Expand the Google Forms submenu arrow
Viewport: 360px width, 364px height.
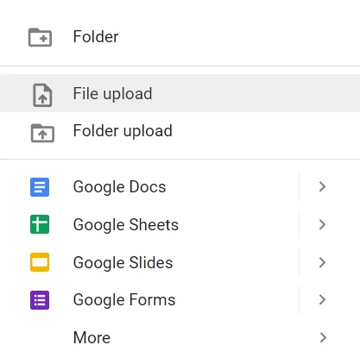(x=322, y=300)
